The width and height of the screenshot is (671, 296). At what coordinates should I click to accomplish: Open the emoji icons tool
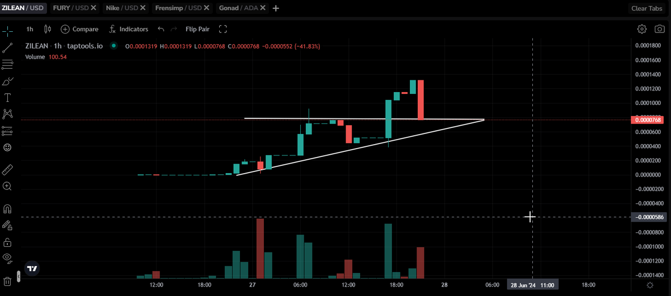tap(7, 147)
